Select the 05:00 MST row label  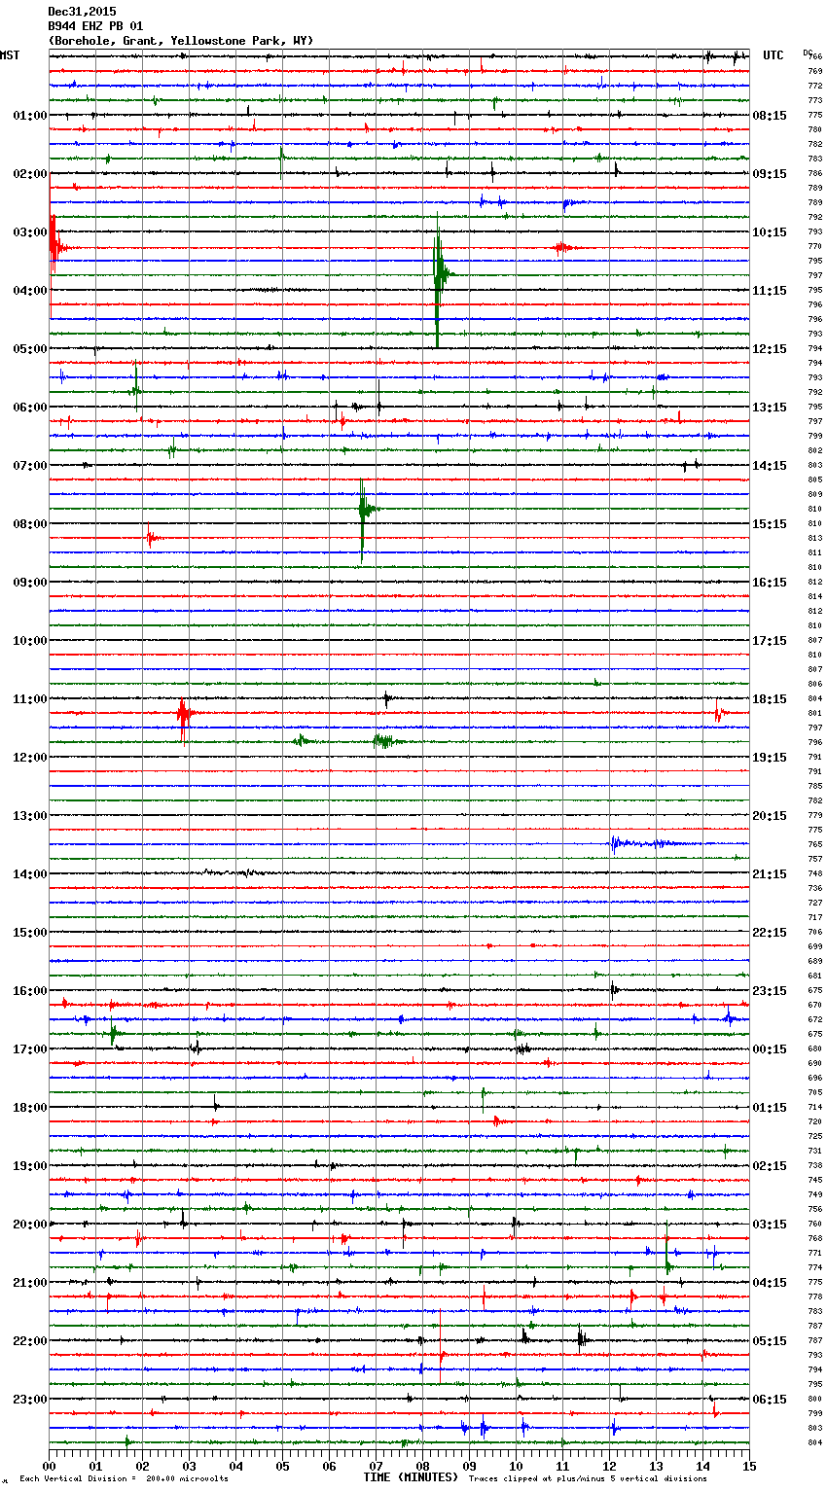pyautogui.click(x=30, y=349)
